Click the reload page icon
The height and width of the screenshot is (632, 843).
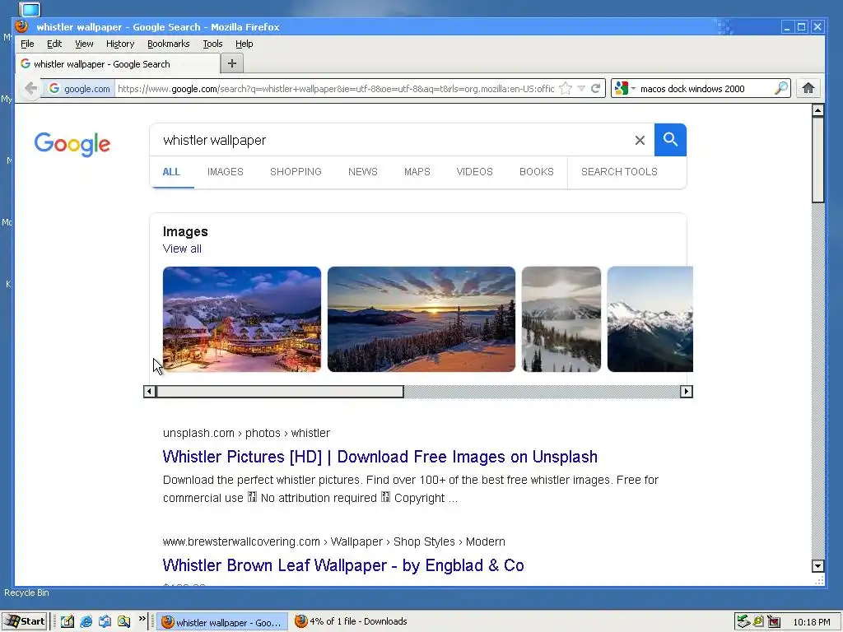(x=596, y=88)
